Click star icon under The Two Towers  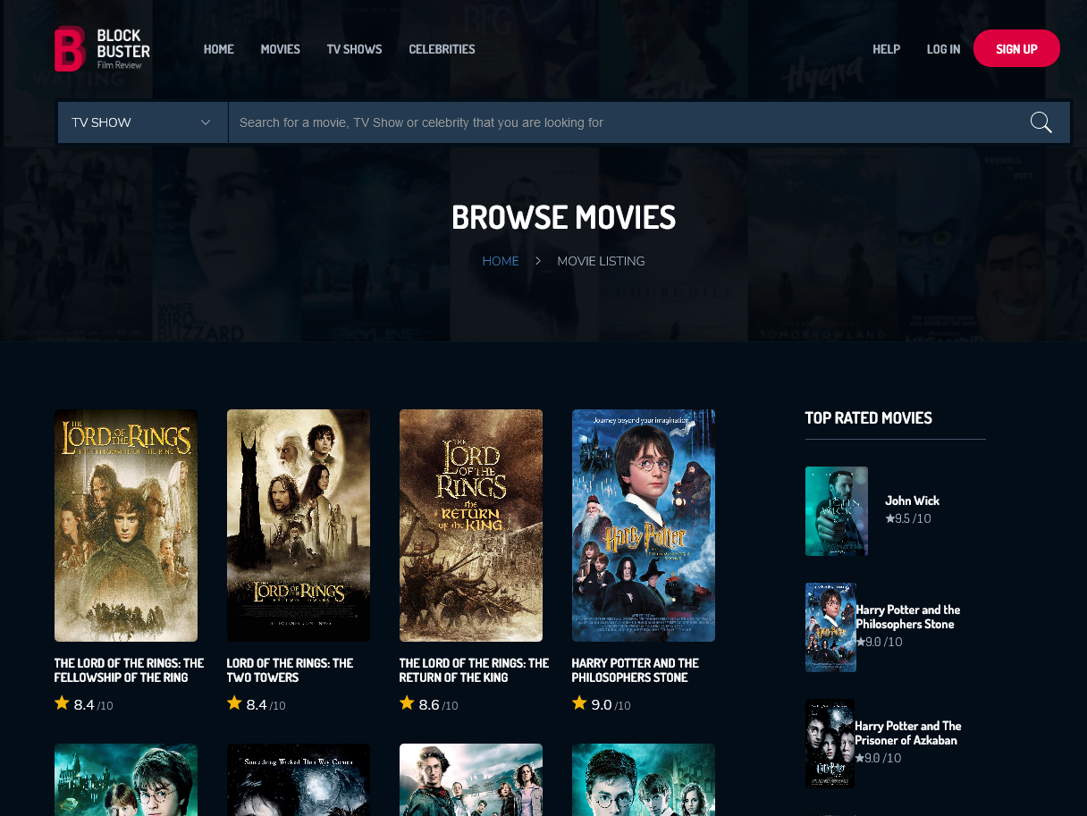click(234, 703)
